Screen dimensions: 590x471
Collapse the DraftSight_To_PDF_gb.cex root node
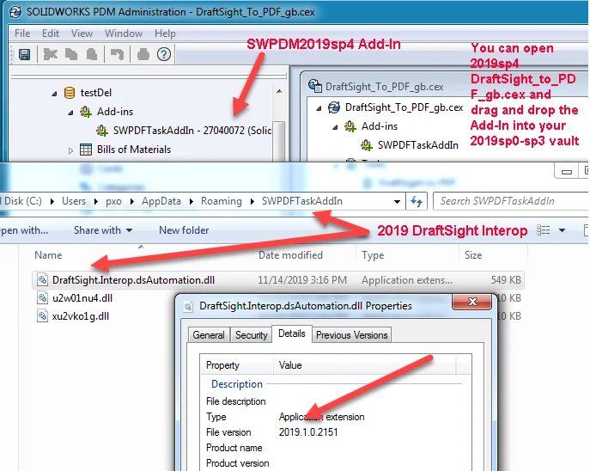(x=319, y=108)
